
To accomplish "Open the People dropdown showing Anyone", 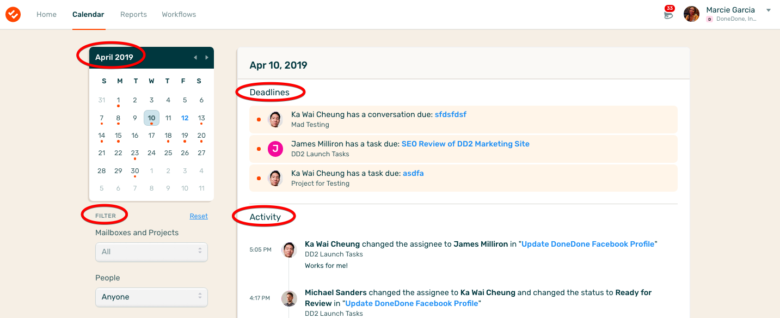I will coord(151,297).
